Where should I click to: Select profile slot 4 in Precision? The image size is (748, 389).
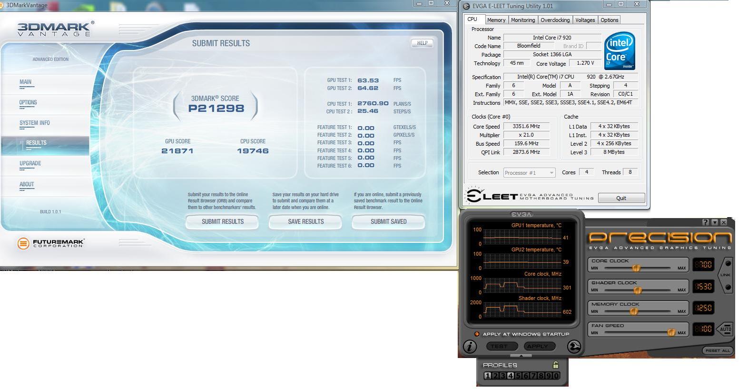tap(511, 376)
